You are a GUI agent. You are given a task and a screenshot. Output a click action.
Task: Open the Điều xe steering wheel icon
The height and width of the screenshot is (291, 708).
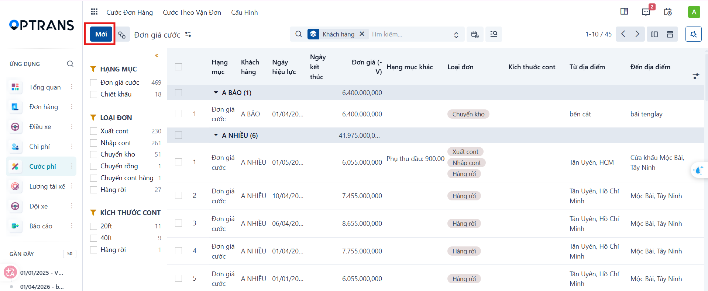[15, 127]
